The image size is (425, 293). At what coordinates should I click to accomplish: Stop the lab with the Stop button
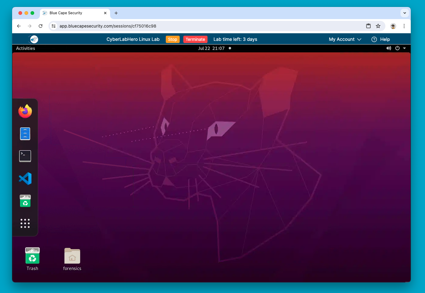point(173,39)
